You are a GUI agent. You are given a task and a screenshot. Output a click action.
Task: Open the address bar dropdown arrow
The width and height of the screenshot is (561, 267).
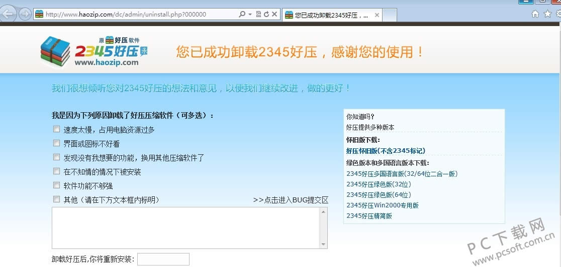(x=250, y=14)
